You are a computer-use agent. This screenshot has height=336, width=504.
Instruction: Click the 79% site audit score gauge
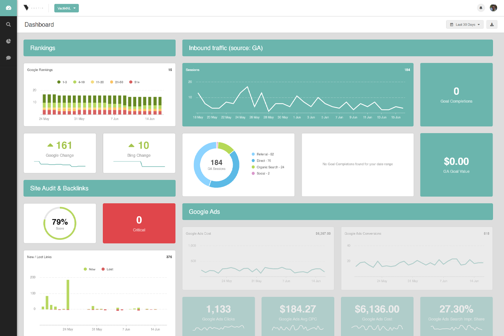(60, 223)
